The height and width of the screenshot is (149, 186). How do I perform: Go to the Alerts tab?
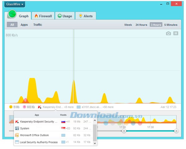[85, 16]
